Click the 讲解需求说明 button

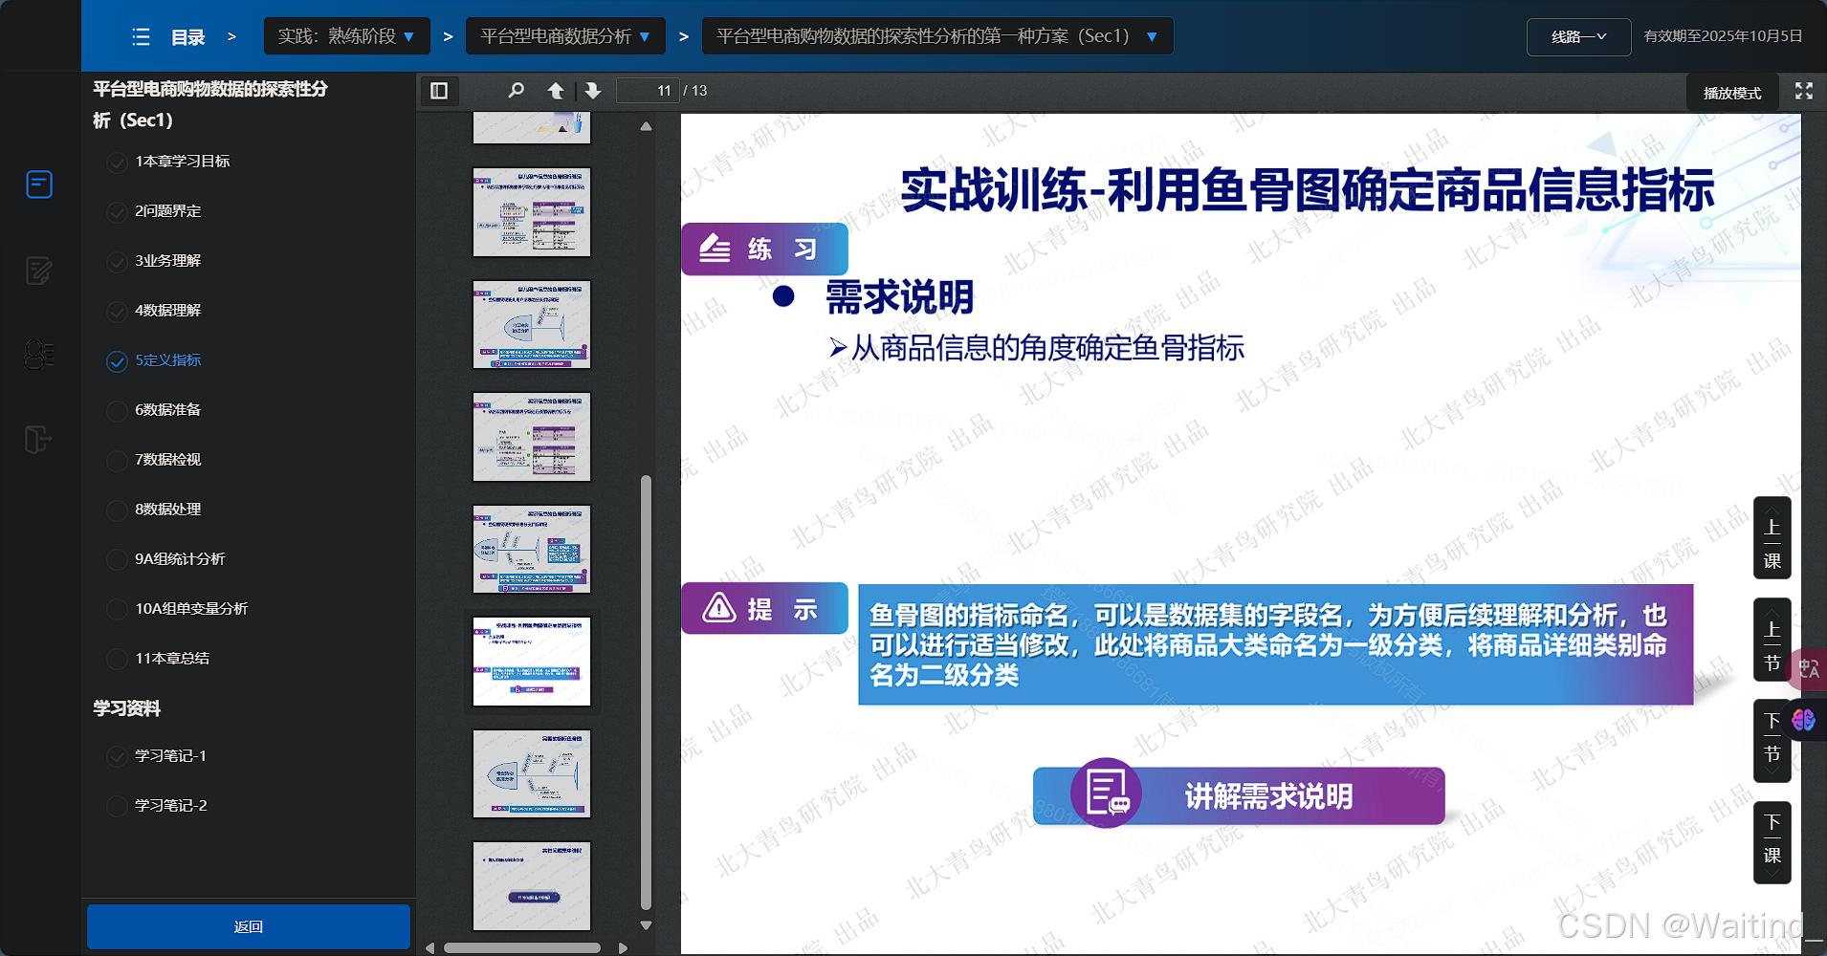[x=1239, y=795]
